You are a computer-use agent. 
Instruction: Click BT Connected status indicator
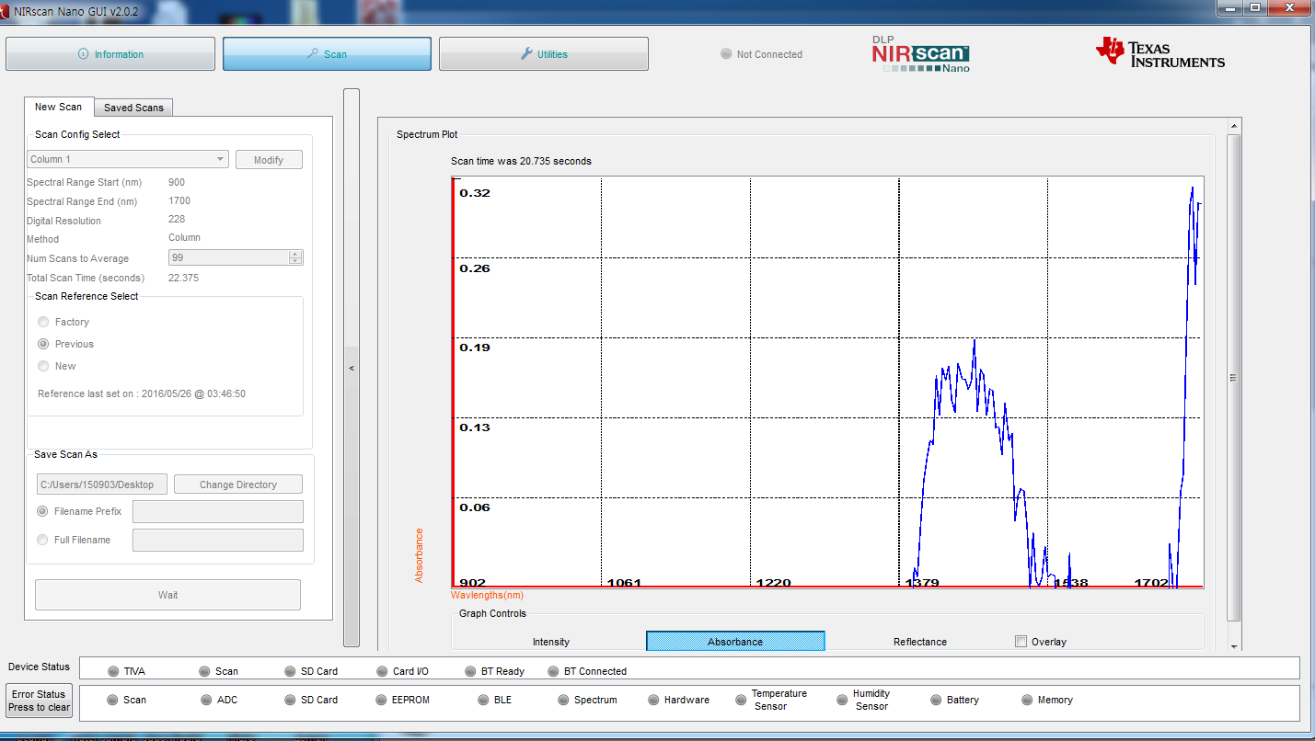[553, 671]
